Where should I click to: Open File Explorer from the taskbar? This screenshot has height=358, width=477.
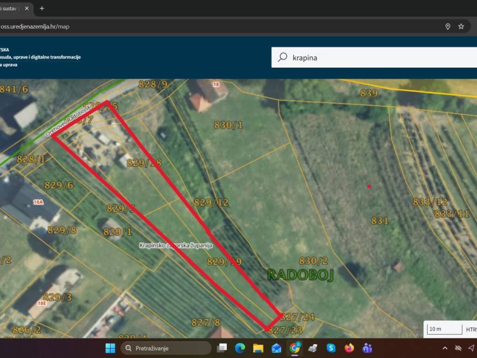click(258, 348)
